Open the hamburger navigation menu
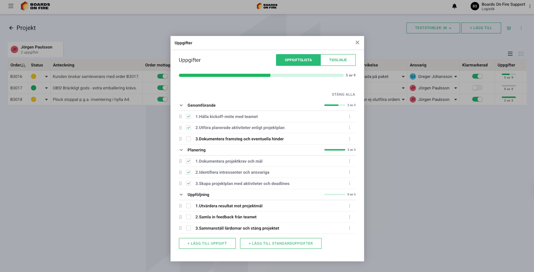The width and height of the screenshot is (534, 272). (x=11, y=6)
